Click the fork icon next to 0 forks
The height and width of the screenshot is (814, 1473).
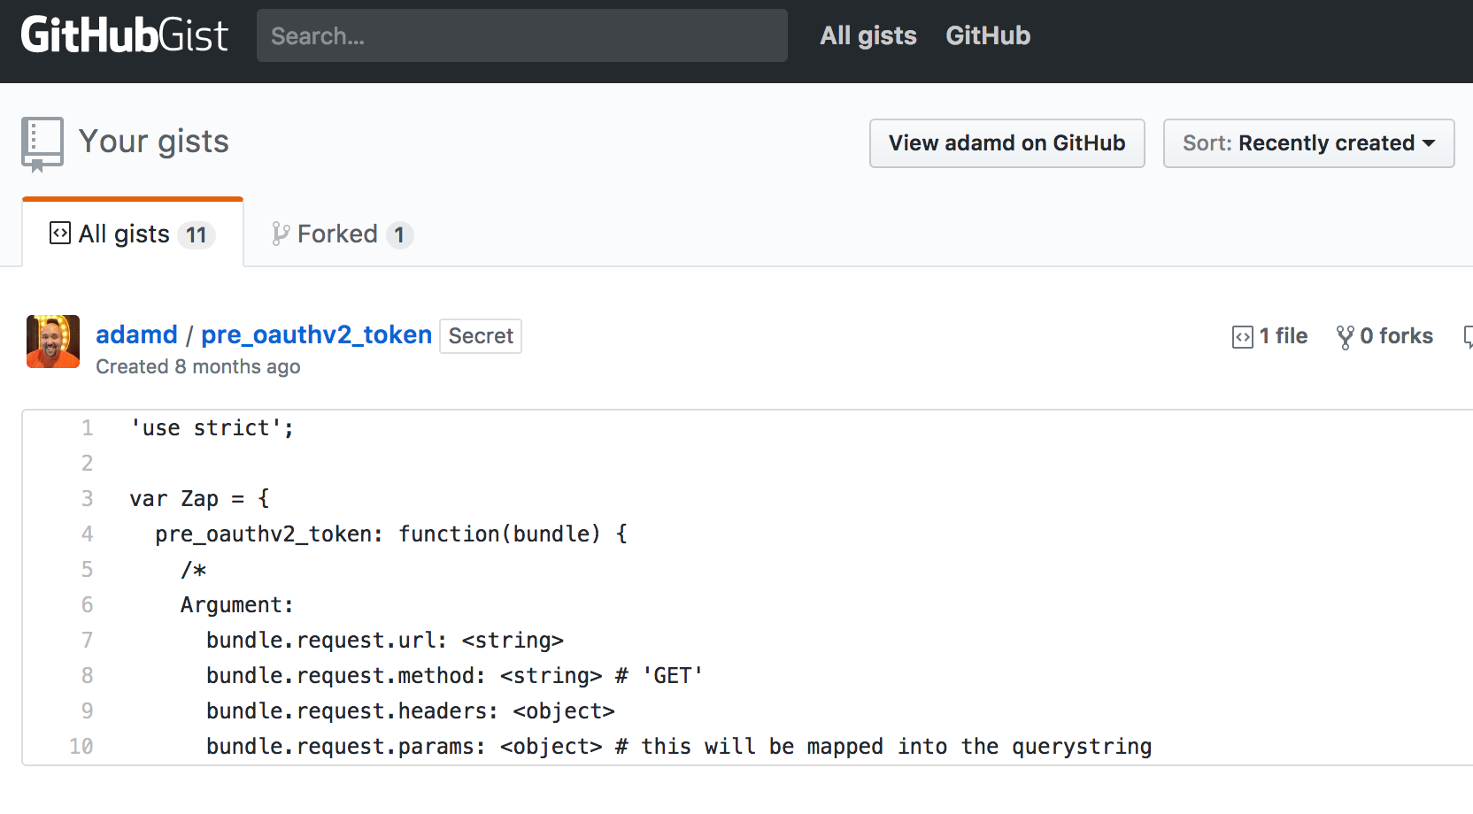[x=1346, y=337]
